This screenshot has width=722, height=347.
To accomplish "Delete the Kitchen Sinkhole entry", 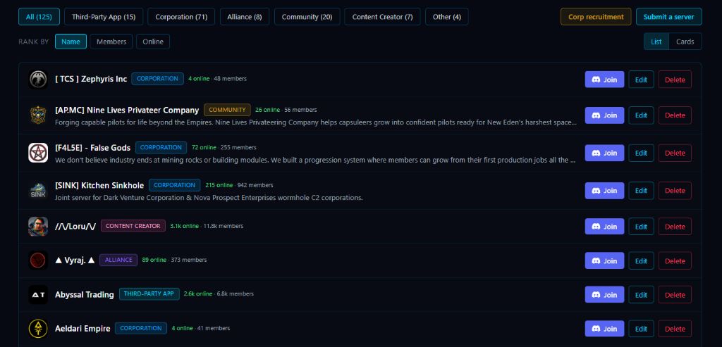I will coord(675,191).
